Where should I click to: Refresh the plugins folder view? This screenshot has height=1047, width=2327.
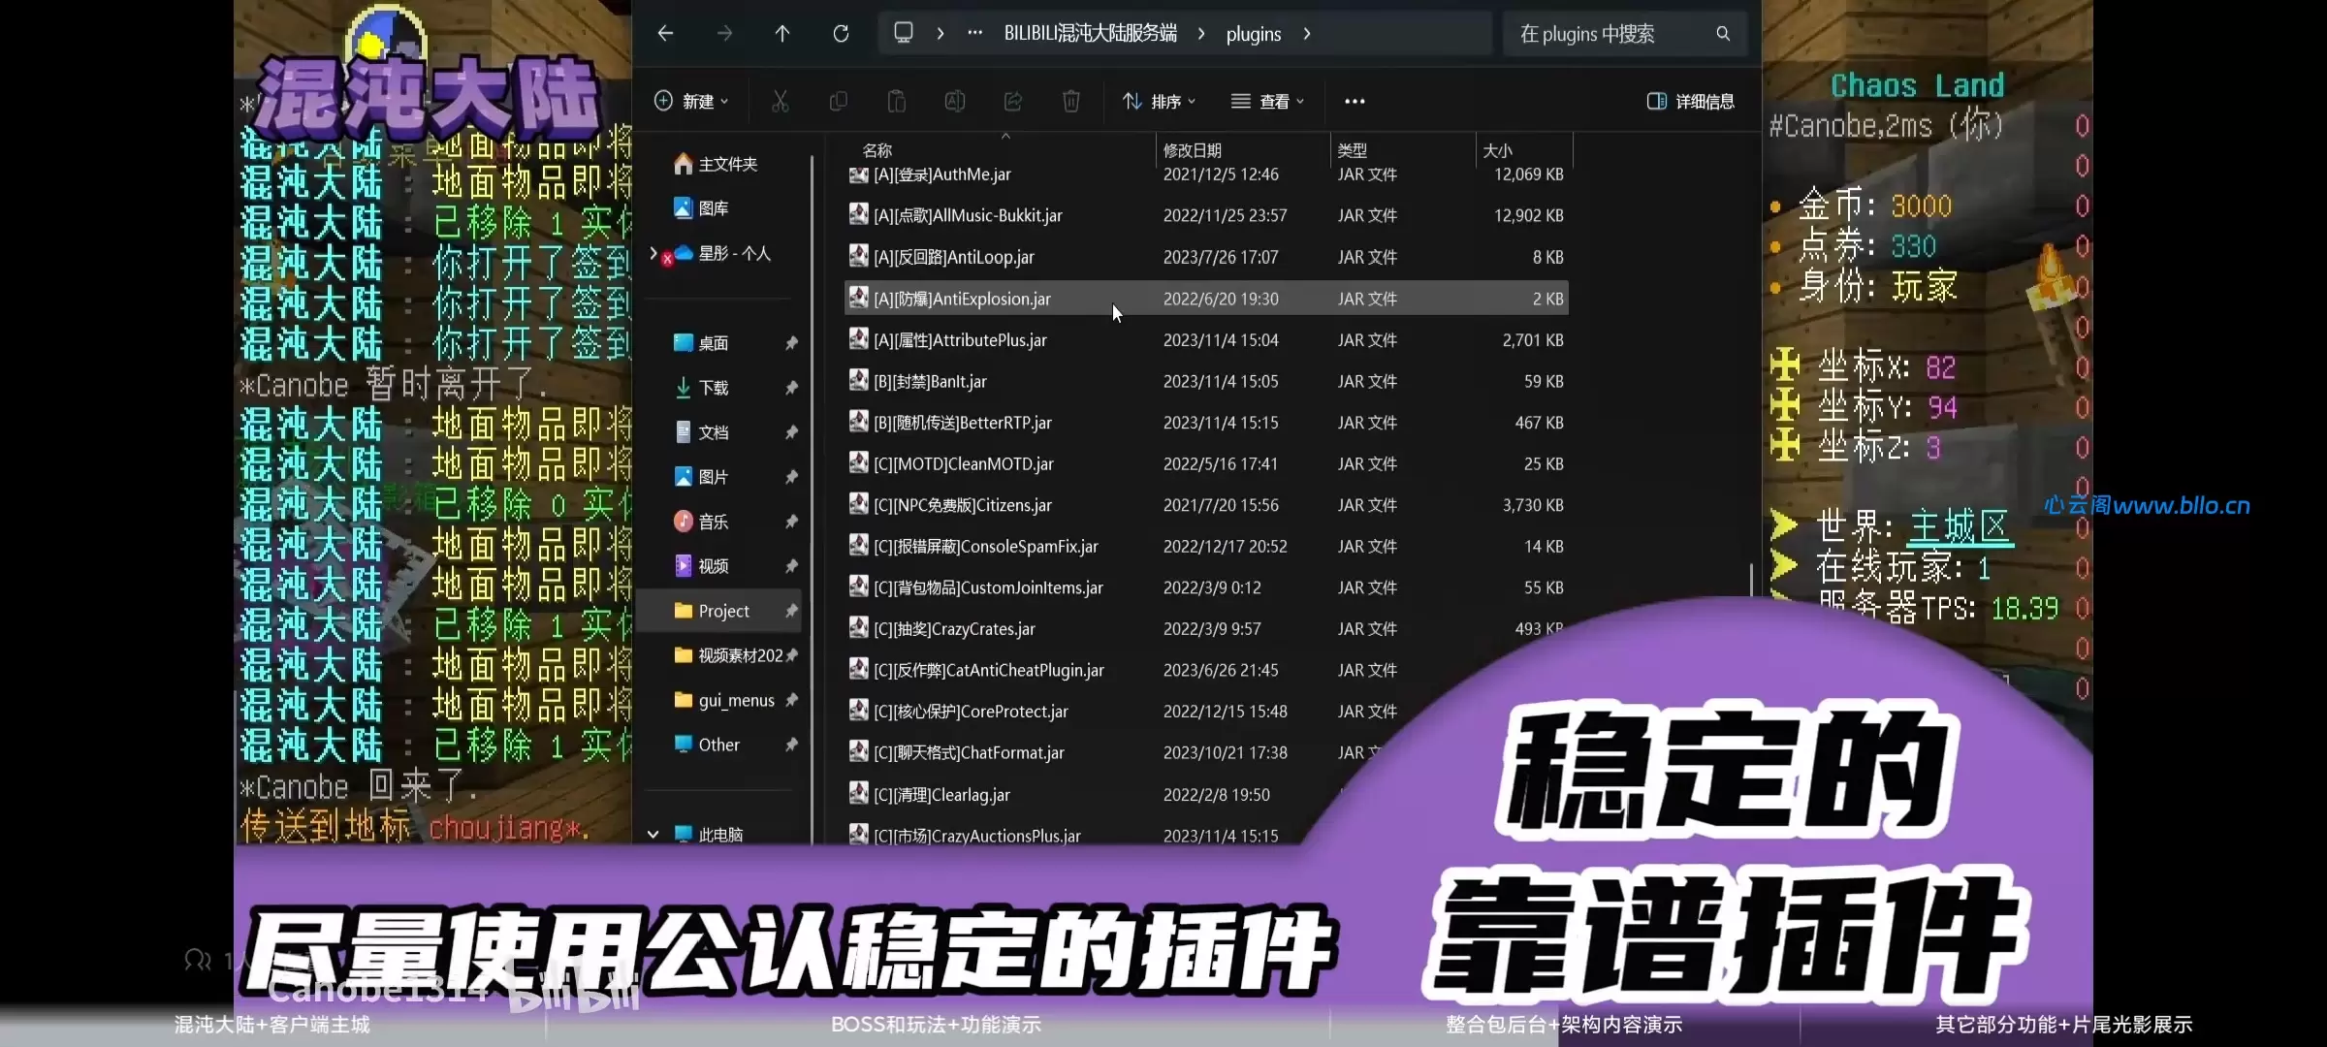(841, 33)
